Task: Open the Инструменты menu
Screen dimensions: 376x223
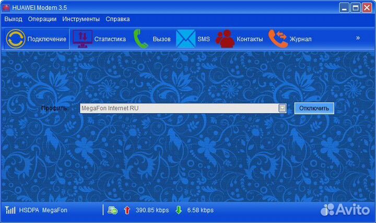Action: [x=81, y=19]
